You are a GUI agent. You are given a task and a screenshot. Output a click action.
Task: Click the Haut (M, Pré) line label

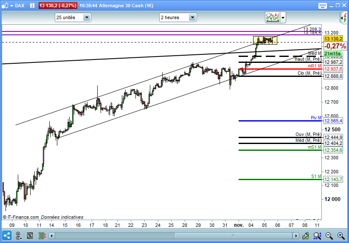[x=308, y=59]
